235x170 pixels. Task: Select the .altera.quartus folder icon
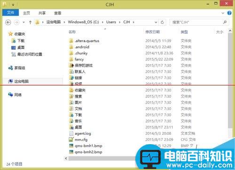point(71,41)
